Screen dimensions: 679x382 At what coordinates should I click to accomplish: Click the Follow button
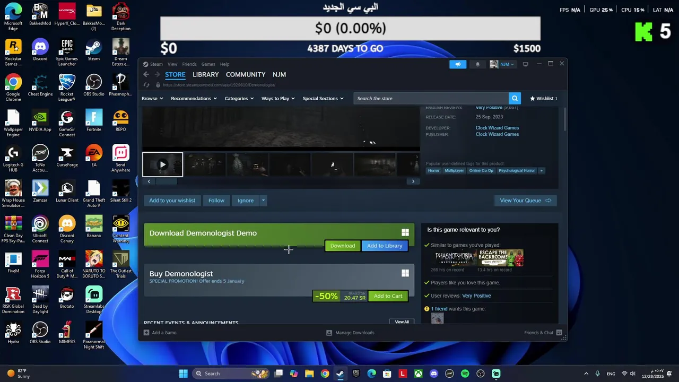(216, 201)
